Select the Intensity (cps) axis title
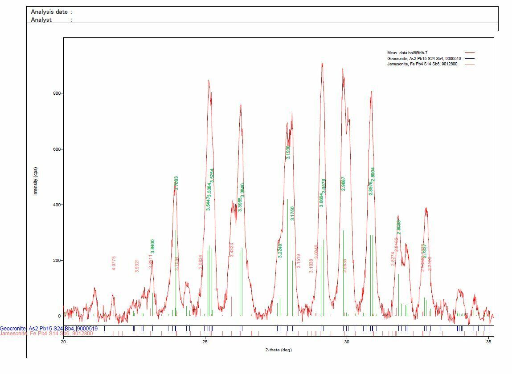 pyautogui.click(x=36, y=181)
